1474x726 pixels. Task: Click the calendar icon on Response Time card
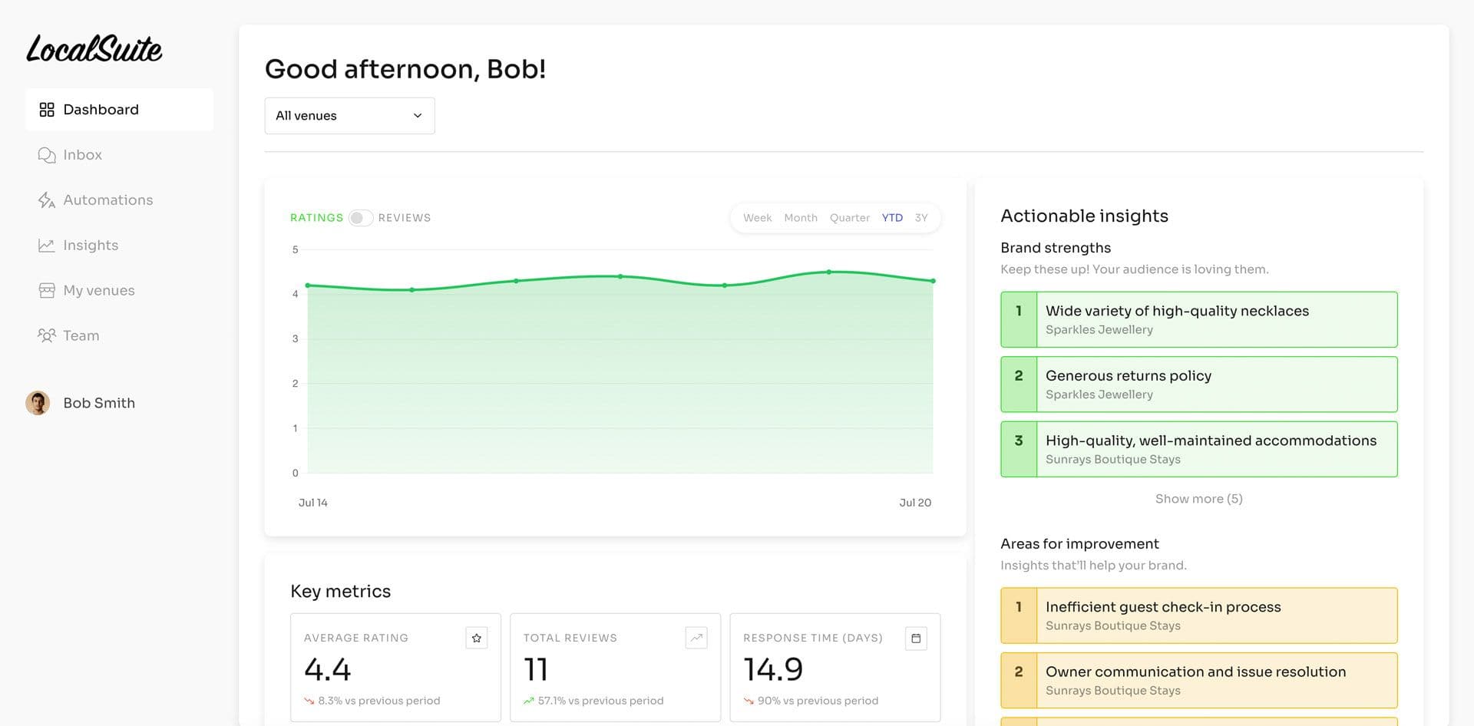[x=916, y=639]
